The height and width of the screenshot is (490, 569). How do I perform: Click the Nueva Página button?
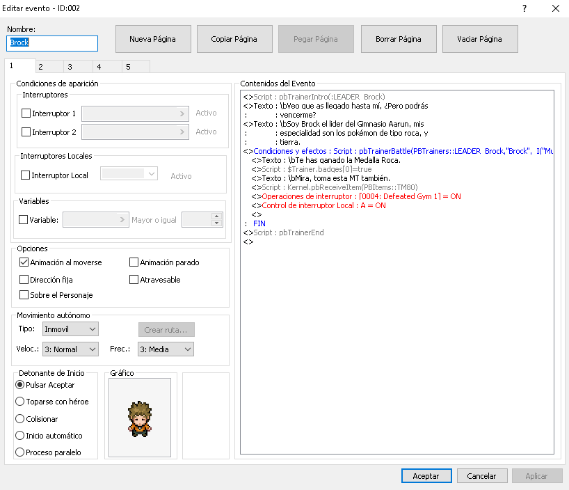tap(152, 40)
